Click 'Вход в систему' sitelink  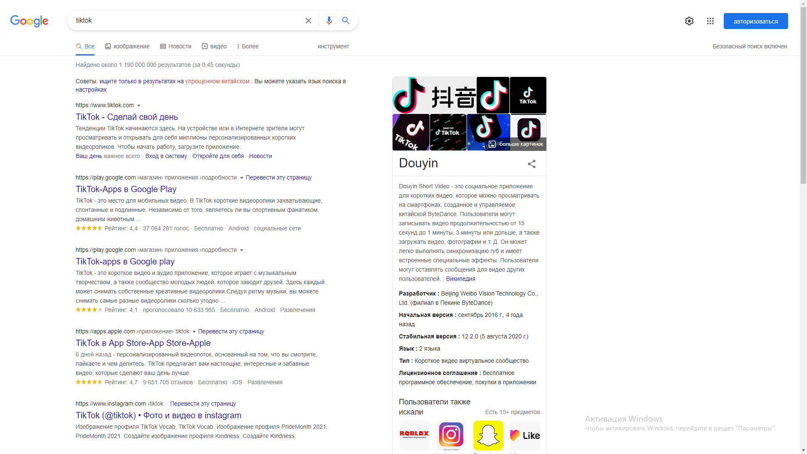click(x=166, y=156)
